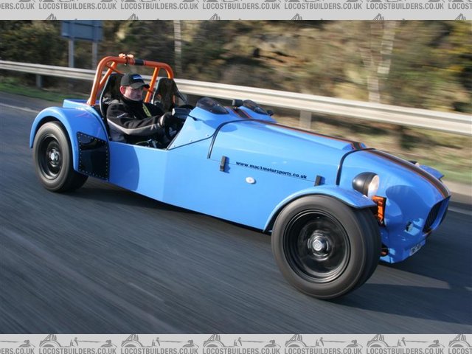The height and width of the screenshot is (354, 472).
Task: Click the round silver badge on bodywork
Action: click(x=251, y=180)
